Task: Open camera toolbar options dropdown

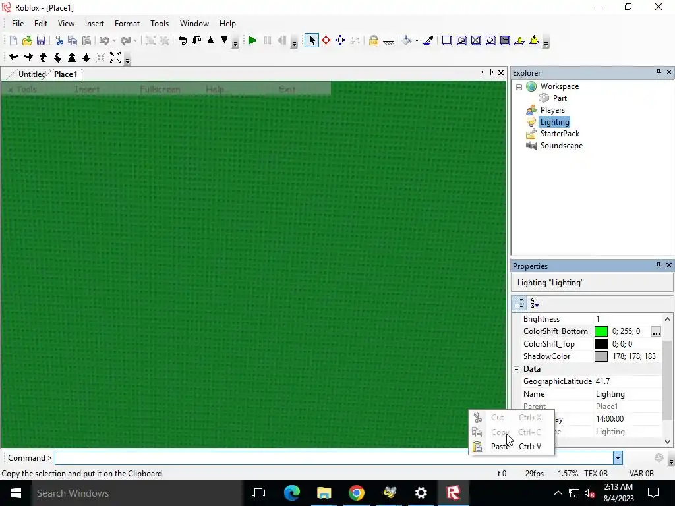Action: pyautogui.click(x=127, y=60)
